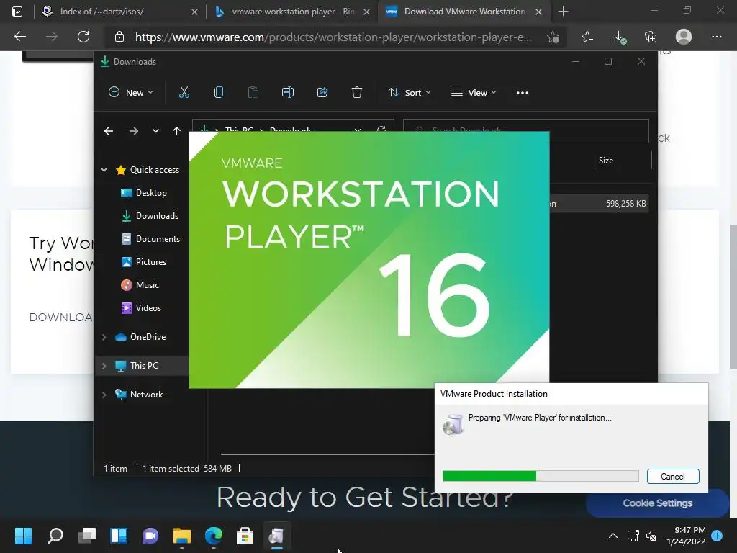Click the installer icon on the taskbar
The image size is (737, 553).
[x=276, y=536]
